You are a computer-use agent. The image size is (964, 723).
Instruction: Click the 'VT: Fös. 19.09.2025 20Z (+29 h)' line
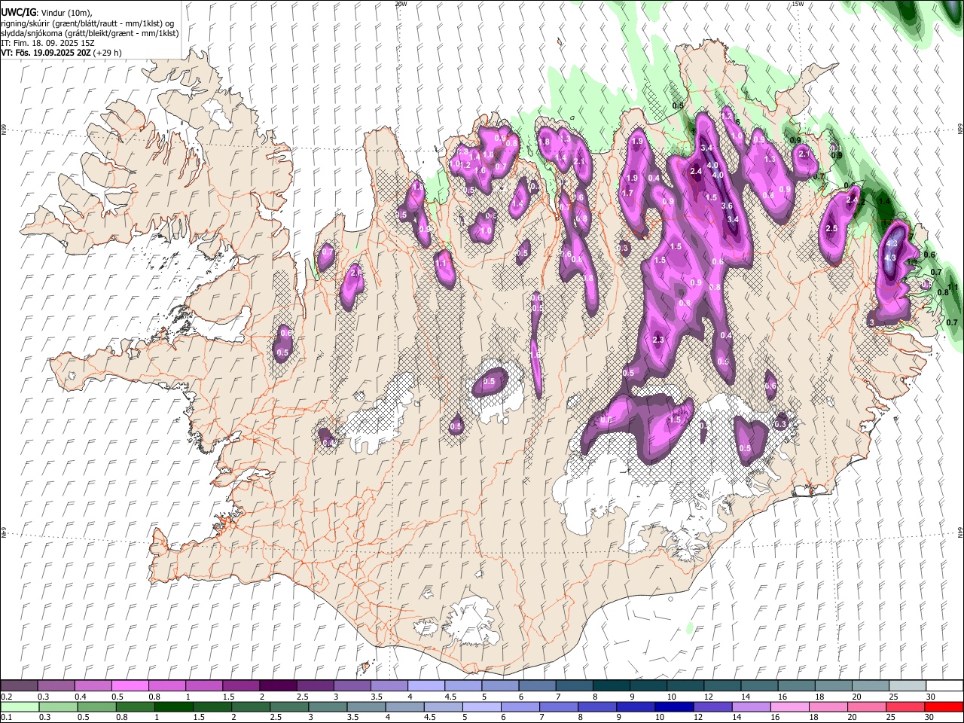[62, 53]
